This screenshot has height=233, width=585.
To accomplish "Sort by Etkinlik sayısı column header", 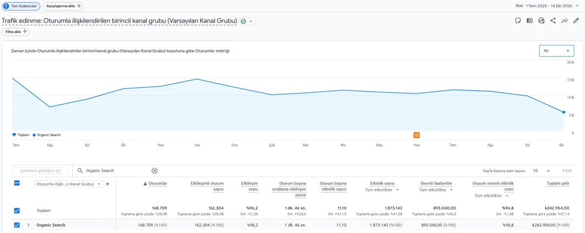I will pos(383,183).
